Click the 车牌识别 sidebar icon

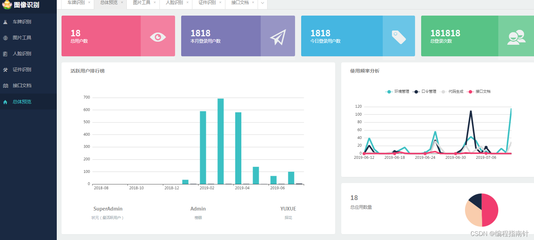click(x=5, y=22)
